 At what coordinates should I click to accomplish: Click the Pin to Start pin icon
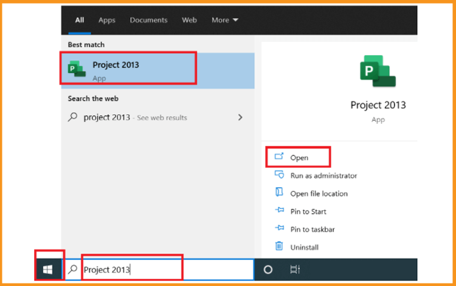click(280, 210)
